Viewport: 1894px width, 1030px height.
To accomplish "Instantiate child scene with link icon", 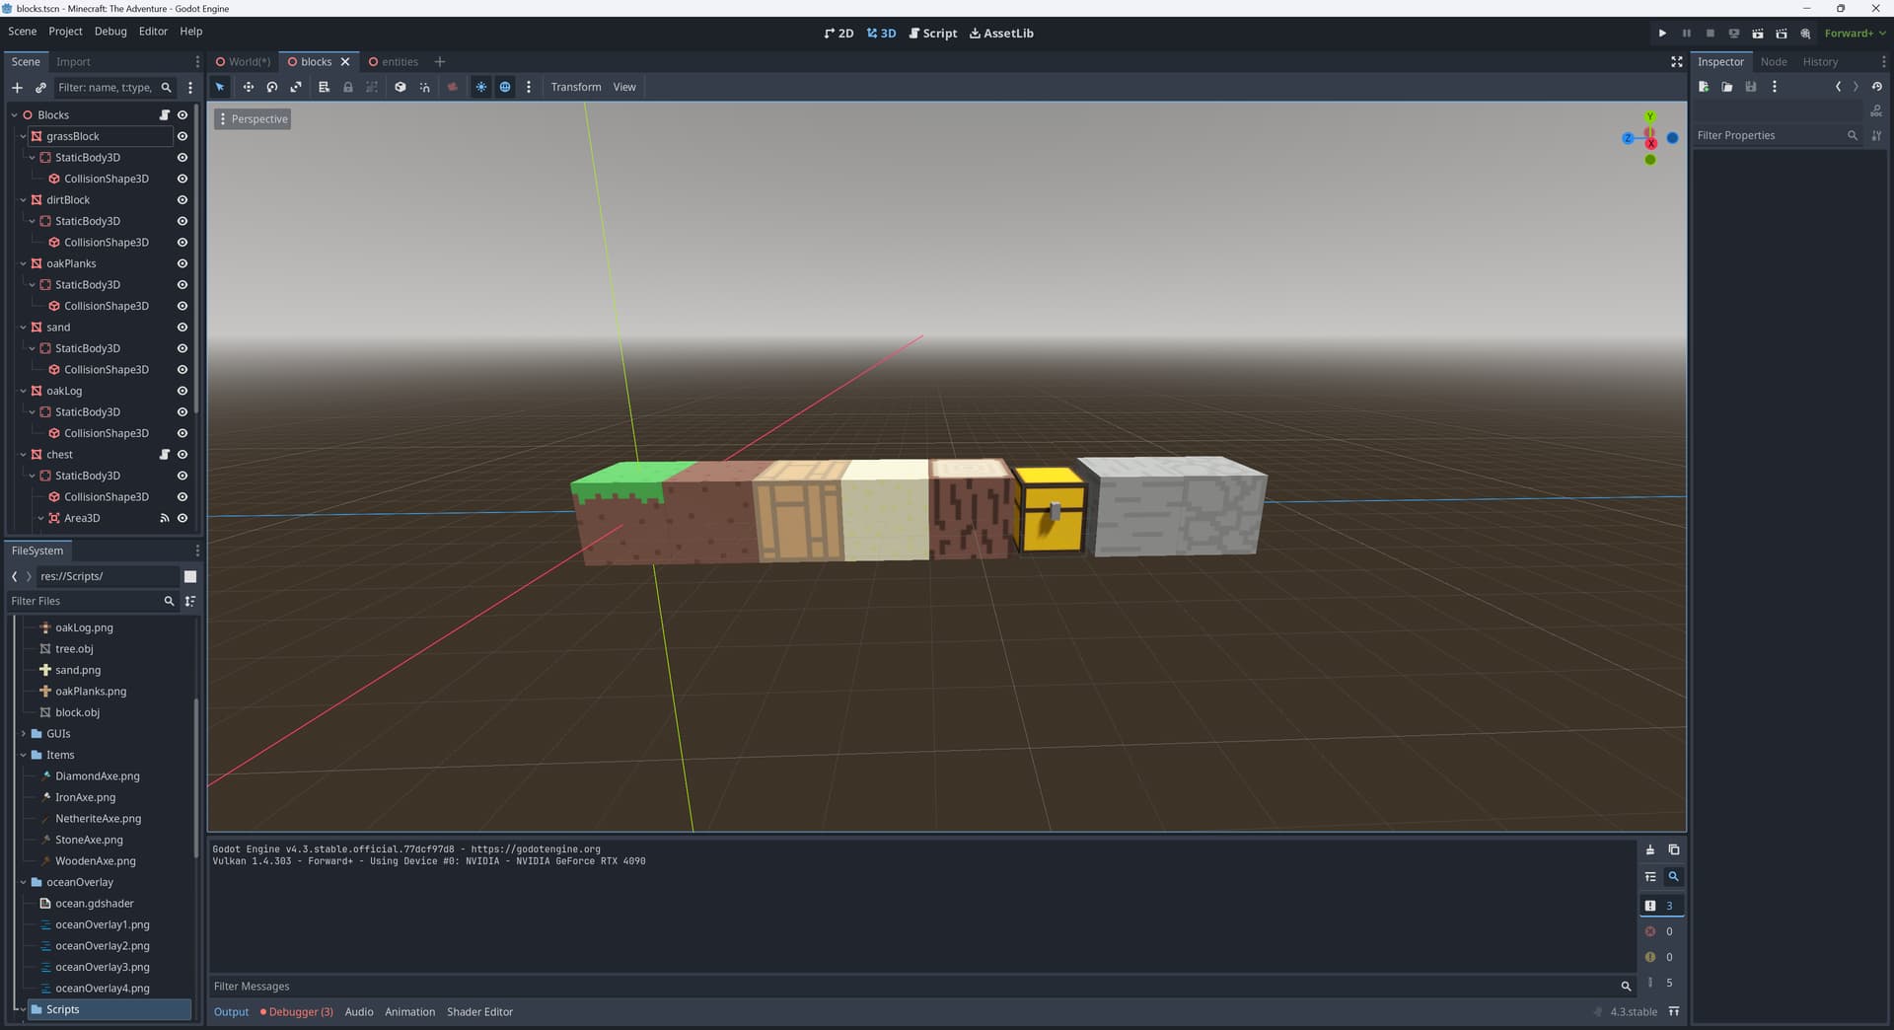I will point(40,87).
